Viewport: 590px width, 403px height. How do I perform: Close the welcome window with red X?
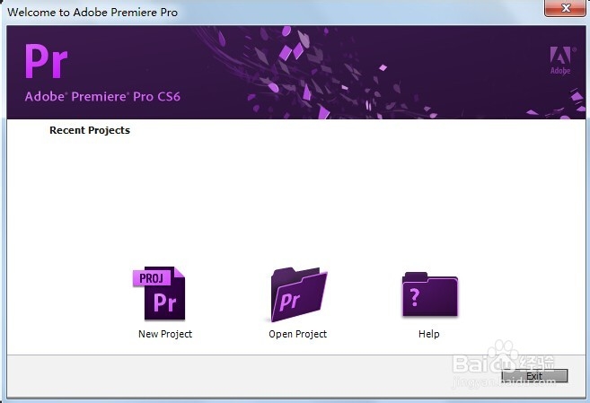(565, 8)
